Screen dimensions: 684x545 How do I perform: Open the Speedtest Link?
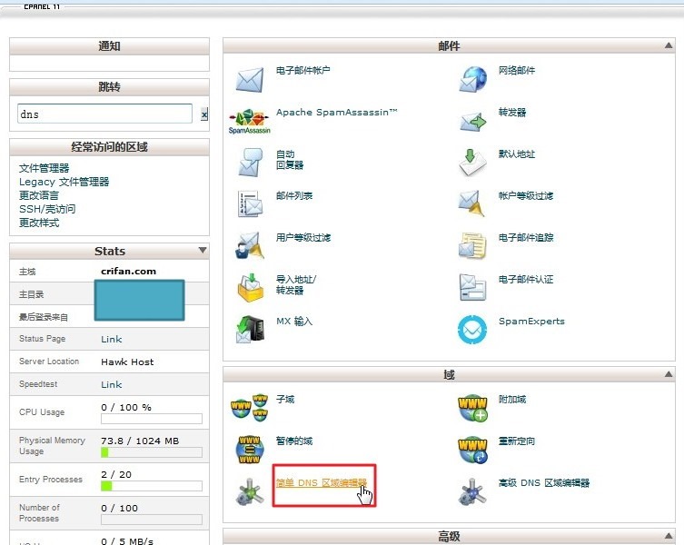click(x=111, y=384)
